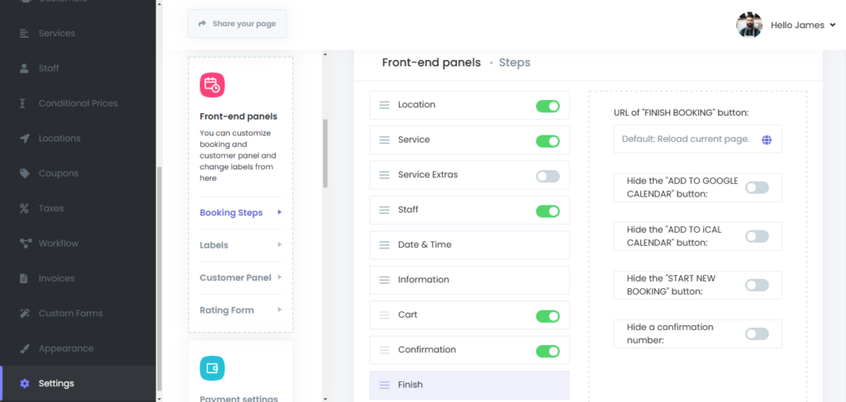Open the Hello James user dropdown

[x=802, y=25]
